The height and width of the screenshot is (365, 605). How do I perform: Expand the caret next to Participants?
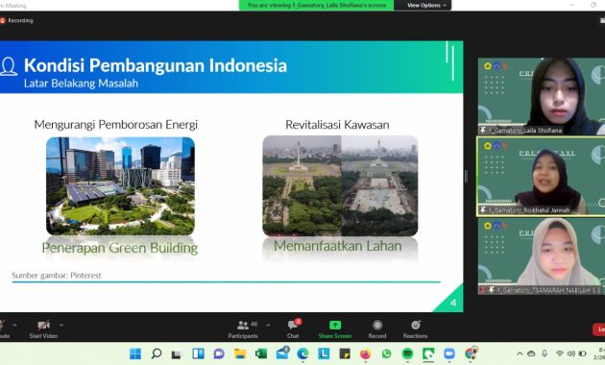point(268,326)
